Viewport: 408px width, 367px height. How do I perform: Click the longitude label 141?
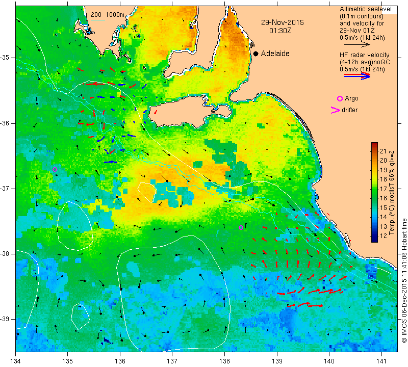pyautogui.click(x=381, y=361)
